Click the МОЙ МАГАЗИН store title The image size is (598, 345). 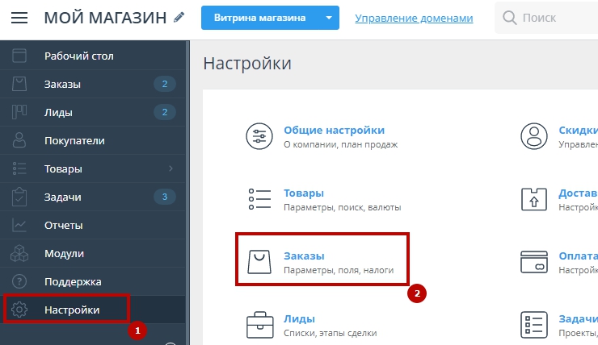click(x=105, y=18)
